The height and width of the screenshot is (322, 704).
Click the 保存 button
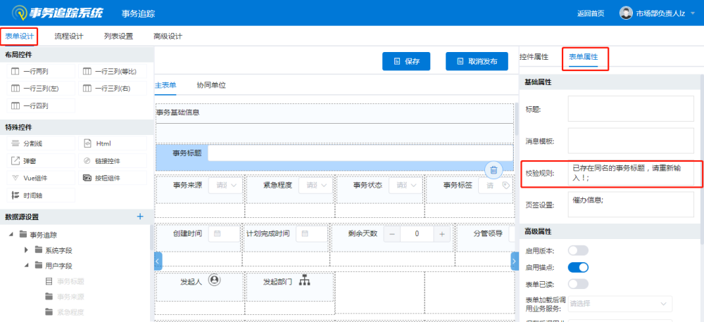[406, 61]
